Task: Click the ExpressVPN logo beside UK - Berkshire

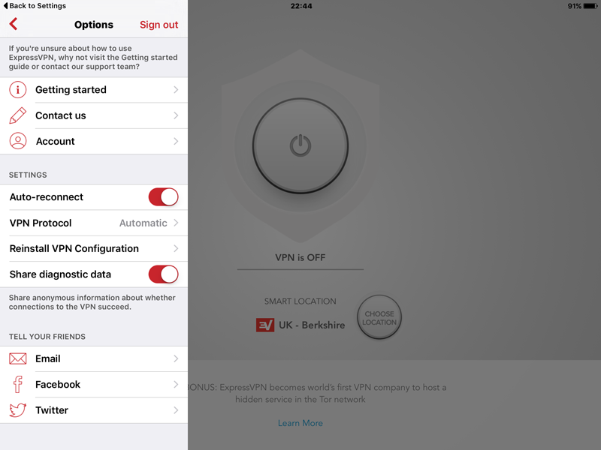Action: tap(265, 325)
